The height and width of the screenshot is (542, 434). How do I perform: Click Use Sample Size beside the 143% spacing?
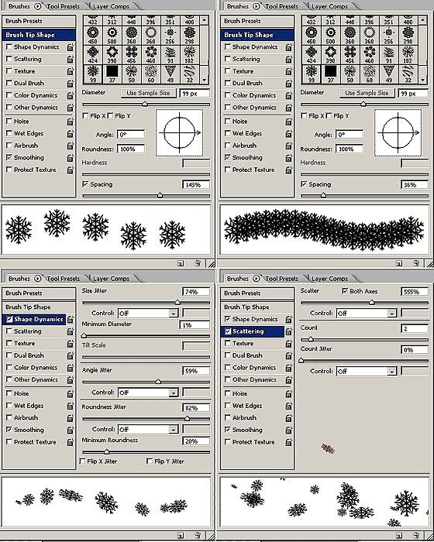[148, 93]
